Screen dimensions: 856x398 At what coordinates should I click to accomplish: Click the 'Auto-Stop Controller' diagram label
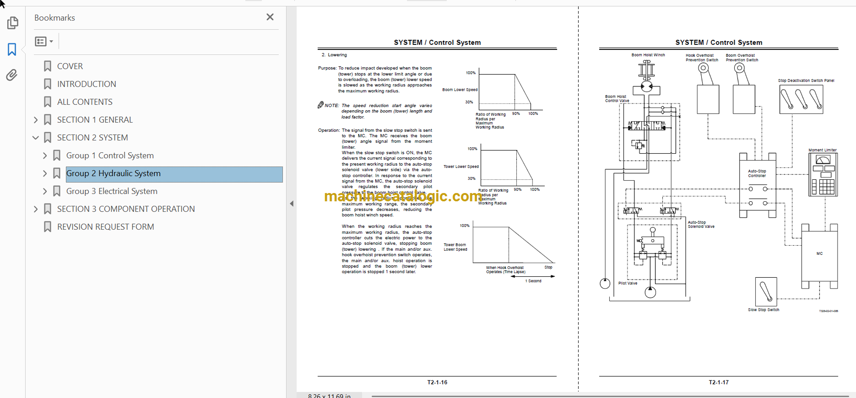757,173
